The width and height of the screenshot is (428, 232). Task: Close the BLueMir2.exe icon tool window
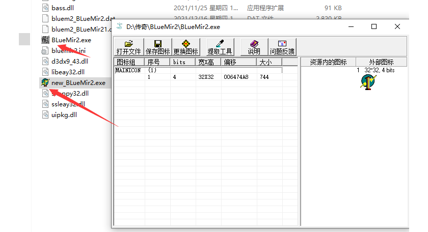pos(397,27)
